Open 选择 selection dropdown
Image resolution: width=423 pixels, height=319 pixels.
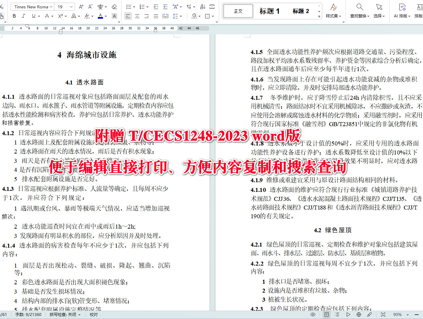point(379,11)
